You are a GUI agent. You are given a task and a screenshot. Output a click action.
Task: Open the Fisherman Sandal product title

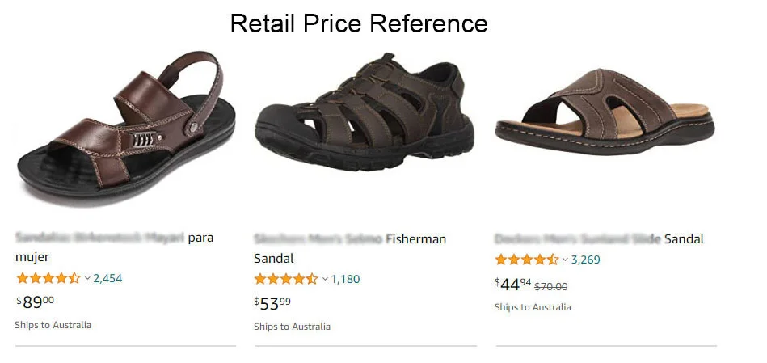(x=350, y=248)
